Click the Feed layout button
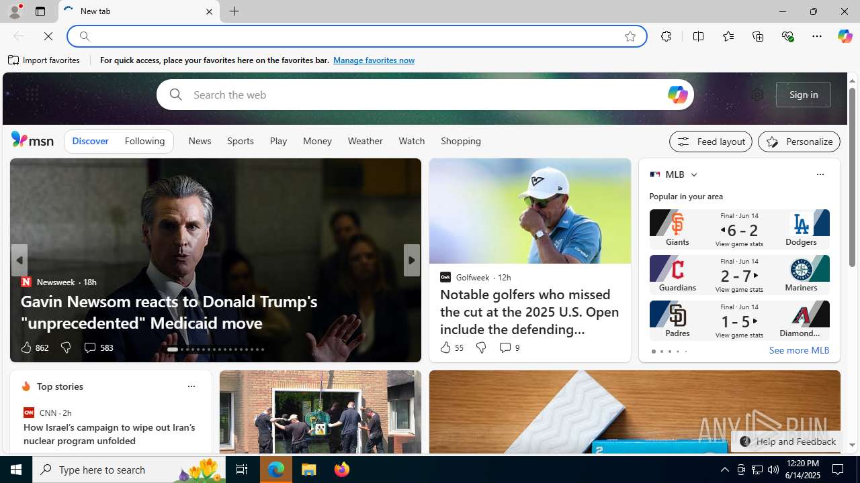This screenshot has height=483, width=860. click(711, 142)
